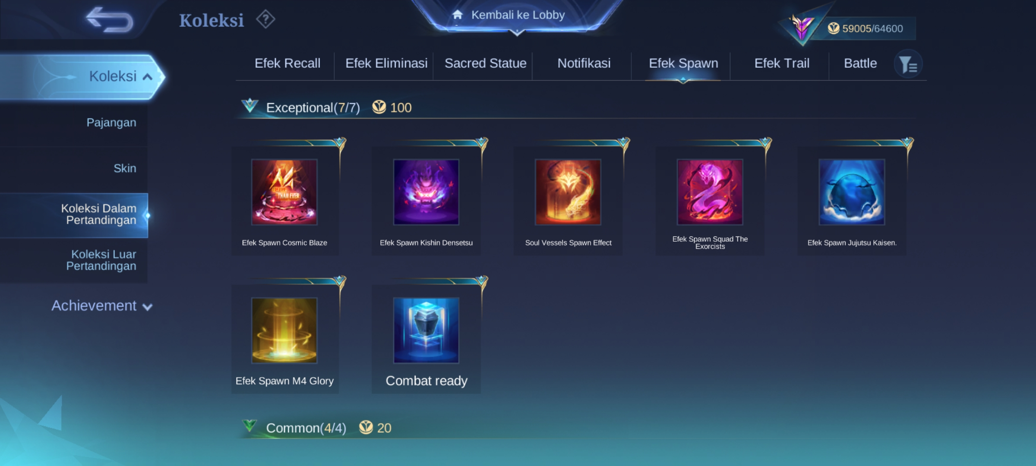Open the Koleksi help question-mark icon

(265, 19)
